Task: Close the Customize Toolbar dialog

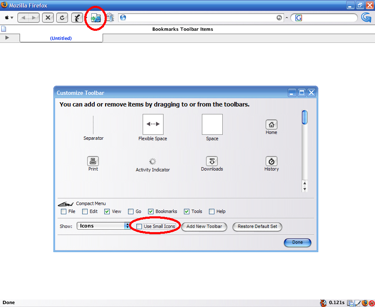Action: tap(311, 92)
